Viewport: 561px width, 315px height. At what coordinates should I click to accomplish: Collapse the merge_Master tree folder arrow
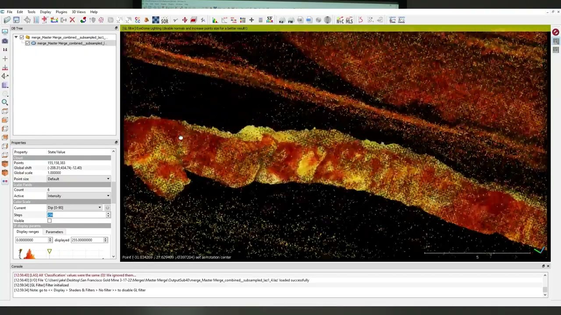[16, 38]
